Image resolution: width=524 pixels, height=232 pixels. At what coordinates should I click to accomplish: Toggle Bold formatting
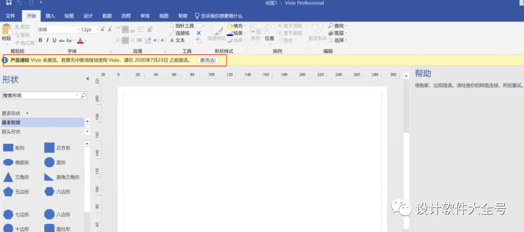coord(40,40)
